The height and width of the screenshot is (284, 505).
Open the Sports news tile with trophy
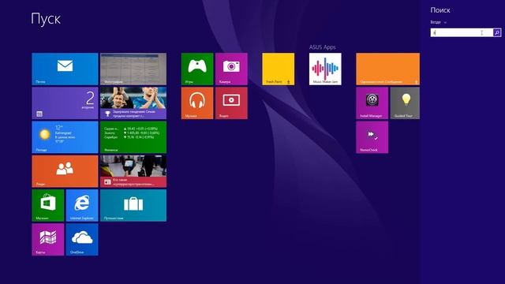coord(133,103)
